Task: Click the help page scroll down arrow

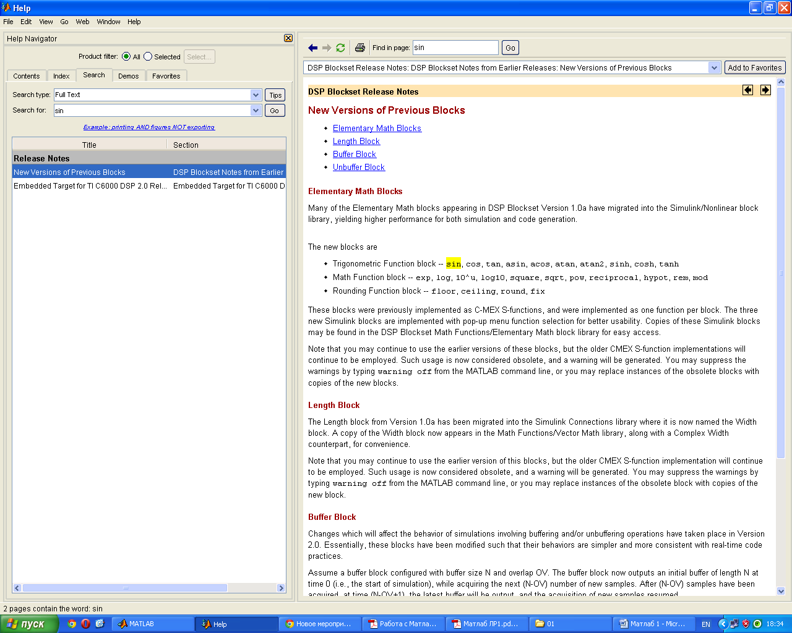Action: [x=781, y=591]
